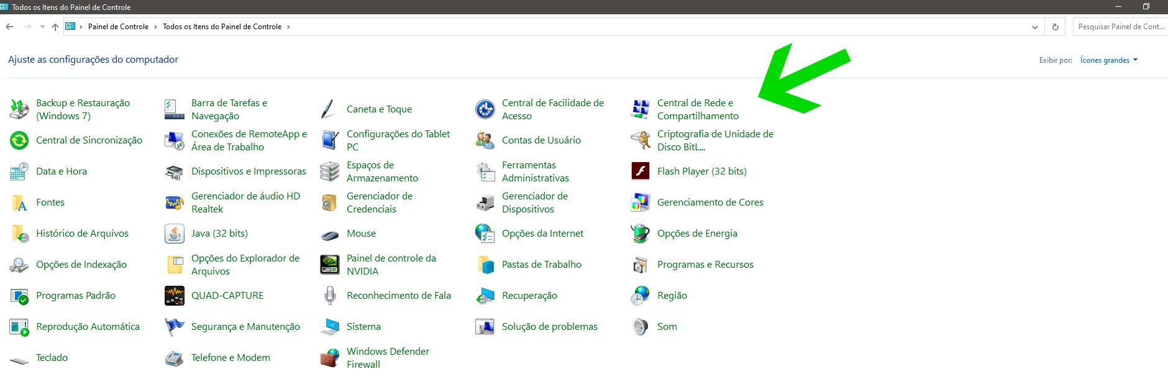The height and width of the screenshot is (387, 1168).
Task: Open the QUAD-CAPTURE icon
Action: click(x=174, y=296)
